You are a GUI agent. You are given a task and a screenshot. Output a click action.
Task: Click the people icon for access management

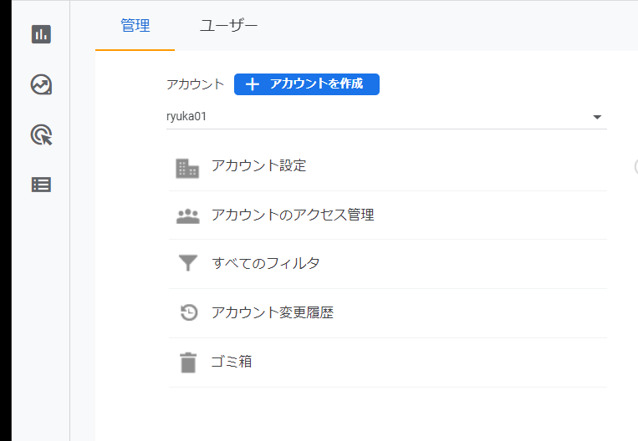188,216
